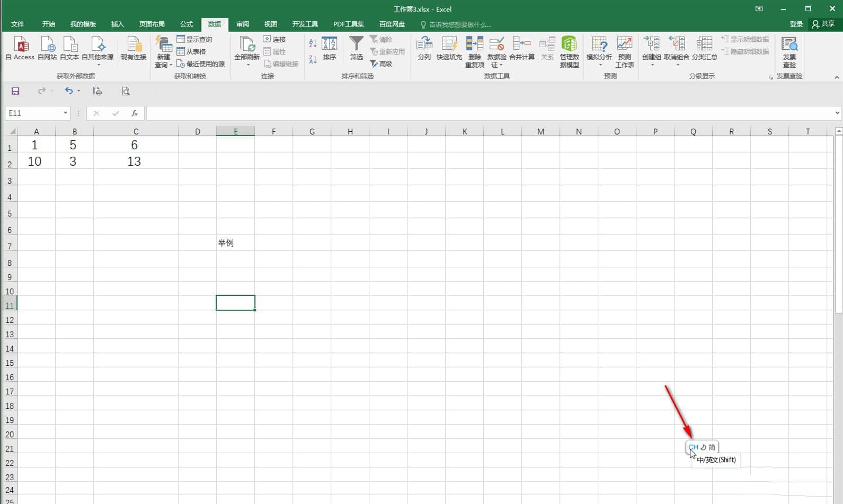
Task: Open Outline (分级显示) dialog launcher
Action: 770,77
